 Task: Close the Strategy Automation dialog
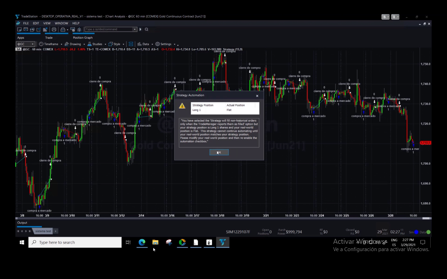pyautogui.click(x=257, y=96)
